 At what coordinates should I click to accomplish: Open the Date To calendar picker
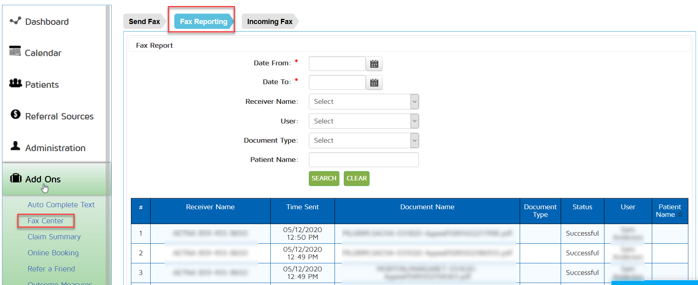374,83
